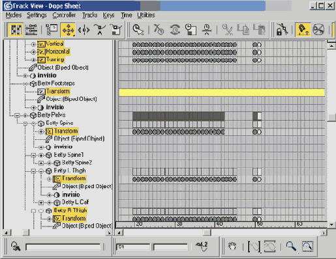This screenshot has height=259, width=336.
Task: Select the Betty Spine1 item
Action: click(x=69, y=155)
